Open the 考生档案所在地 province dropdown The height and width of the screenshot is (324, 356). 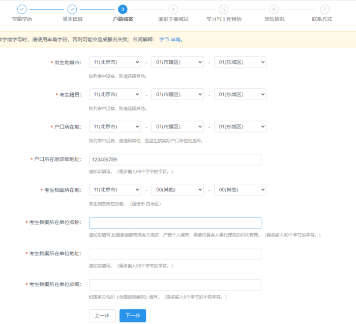point(115,189)
